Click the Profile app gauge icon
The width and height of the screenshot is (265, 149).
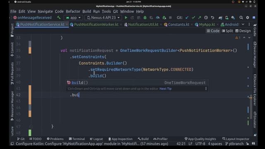[158, 17]
